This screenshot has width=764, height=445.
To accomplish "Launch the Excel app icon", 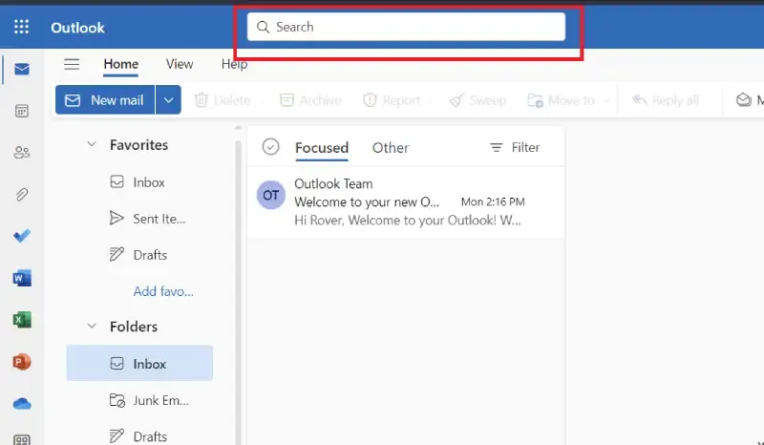I will pos(22,320).
